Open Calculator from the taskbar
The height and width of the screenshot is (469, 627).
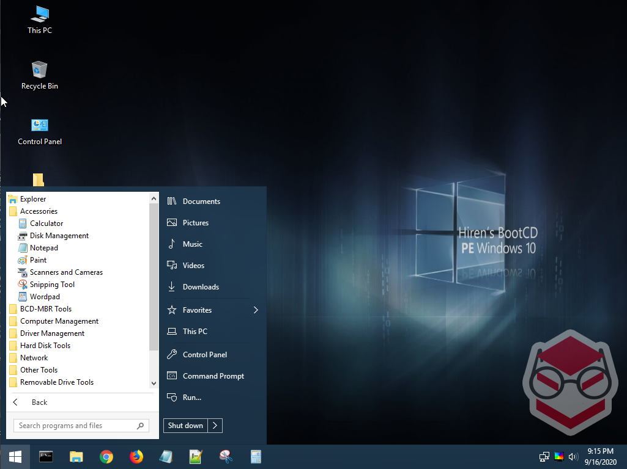(x=256, y=457)
